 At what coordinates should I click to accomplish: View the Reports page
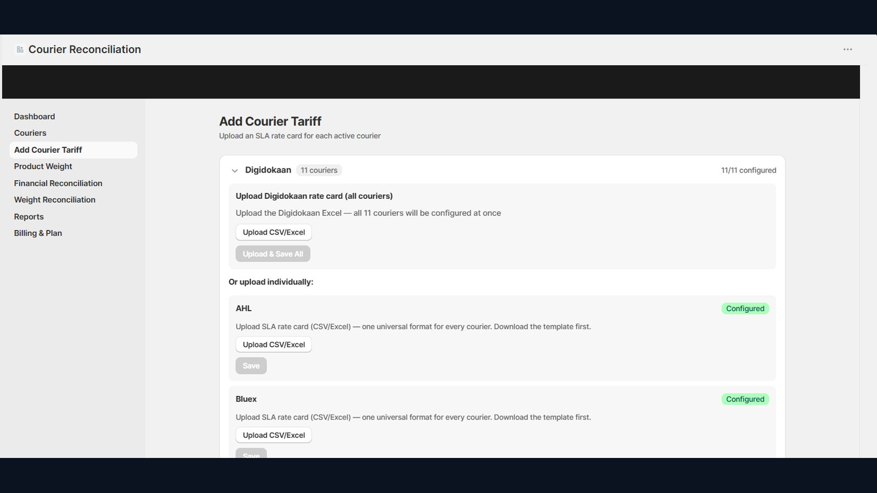pos(29,217)
